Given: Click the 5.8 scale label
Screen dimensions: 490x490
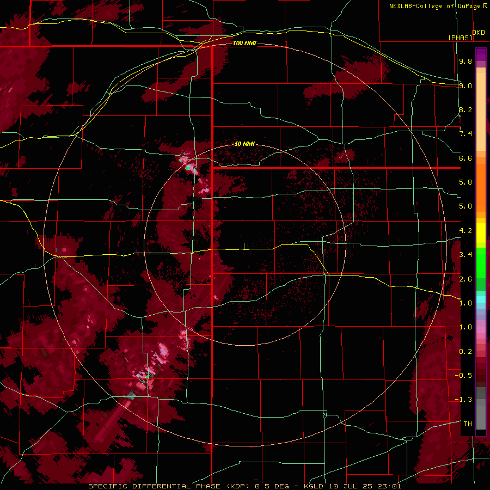Looking at the screenshot, I should click(x=465, y=182).
